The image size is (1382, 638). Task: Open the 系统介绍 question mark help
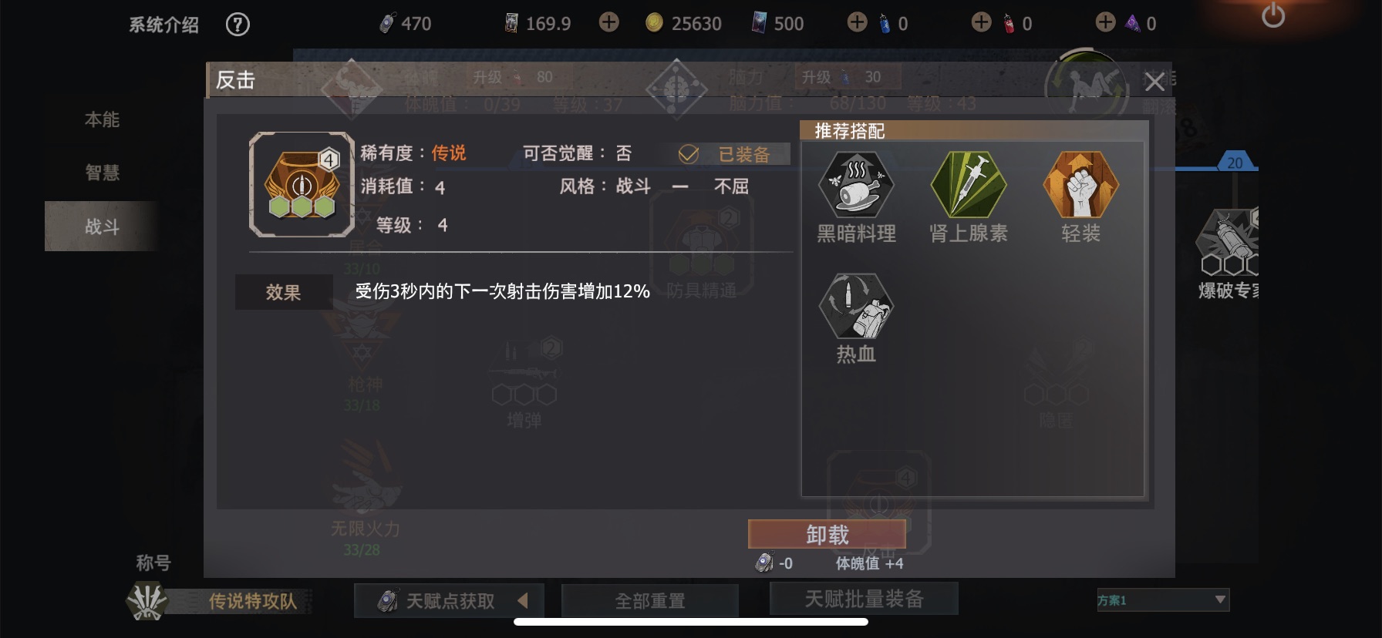(x=238, y=25)
